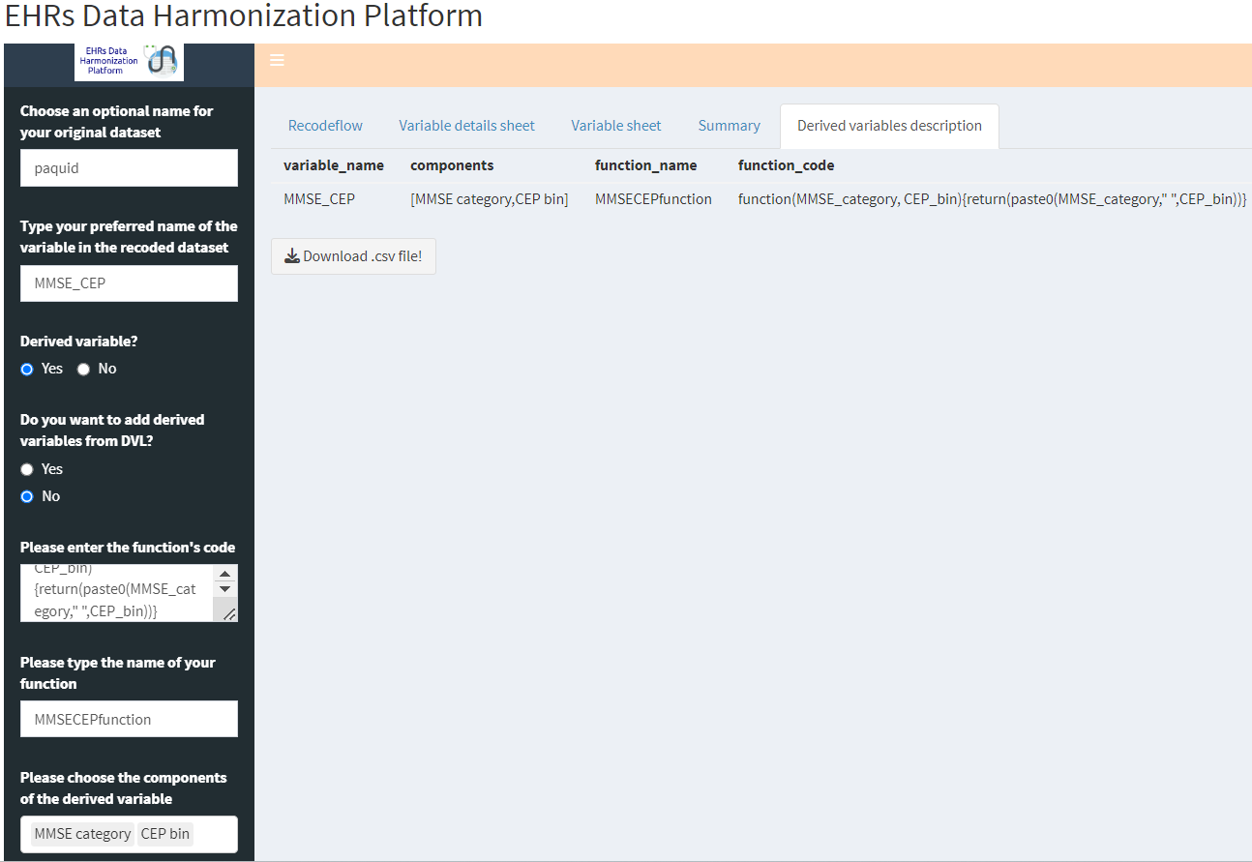
Task: Open the Summary tab
Action: pos(729,126)
